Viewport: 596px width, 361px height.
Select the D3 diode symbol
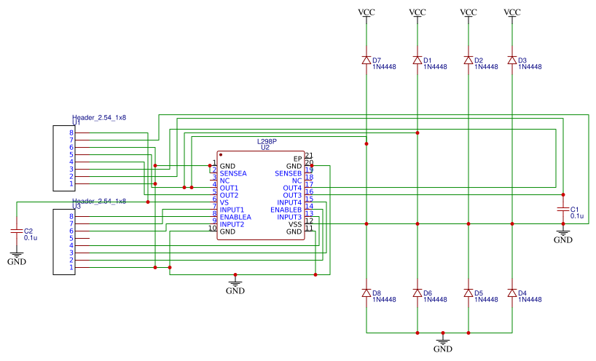(512, 60)
